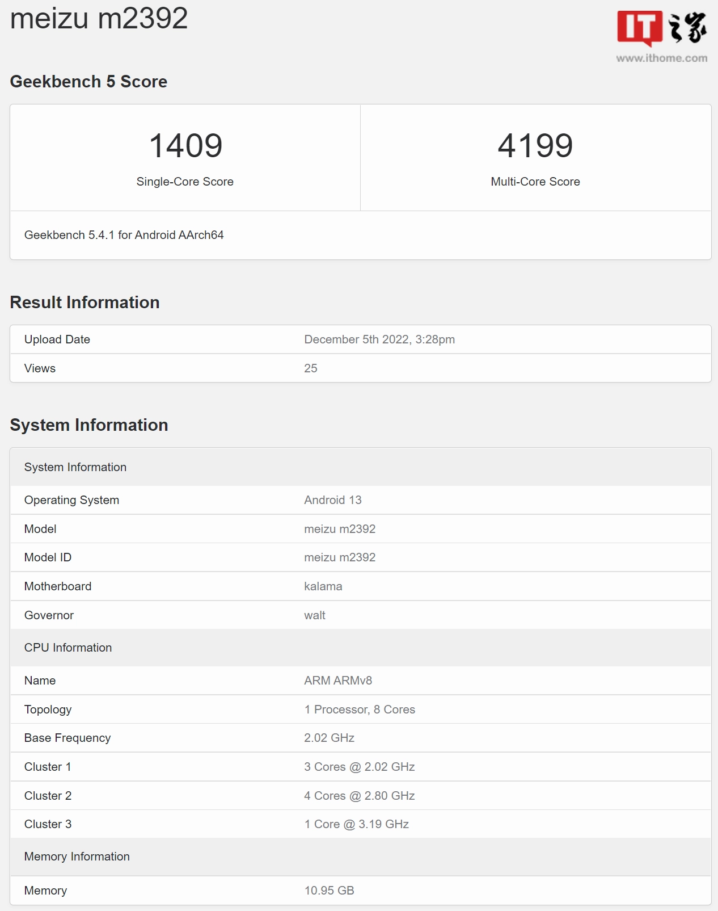Click the Cluster 2 value 4 Cores @ 2.80 GHz
718x911 pixels.
[x=360, y=796]
